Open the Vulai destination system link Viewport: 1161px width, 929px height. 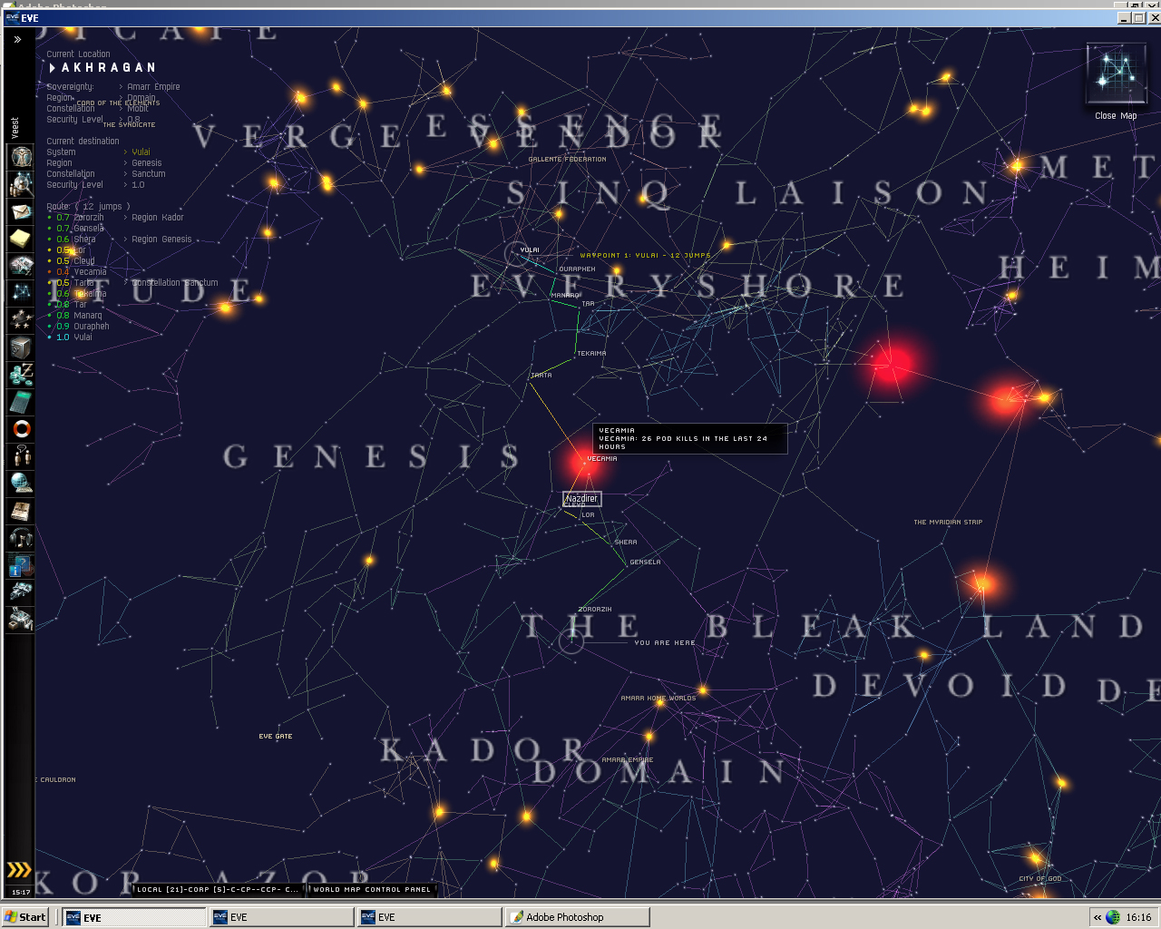point(141,152)
